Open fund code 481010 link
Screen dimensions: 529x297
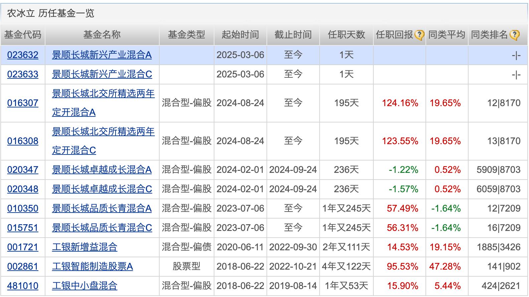coord(23,286)
